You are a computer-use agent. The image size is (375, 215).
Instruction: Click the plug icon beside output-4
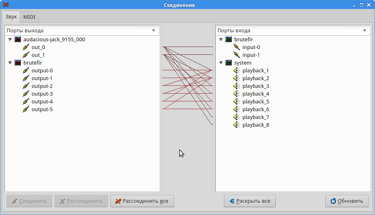click(x=26, y=101)
